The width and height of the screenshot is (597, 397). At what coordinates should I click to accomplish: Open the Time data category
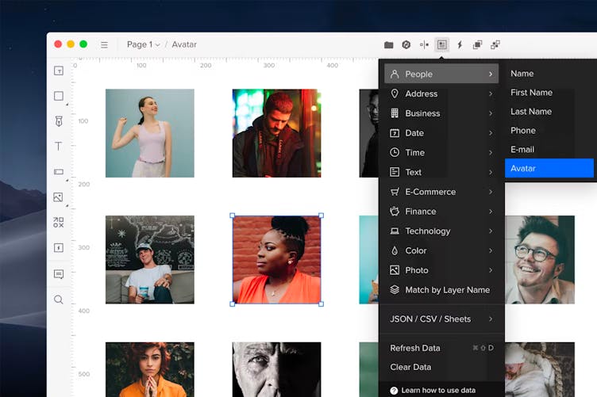[x=441, y=152]
